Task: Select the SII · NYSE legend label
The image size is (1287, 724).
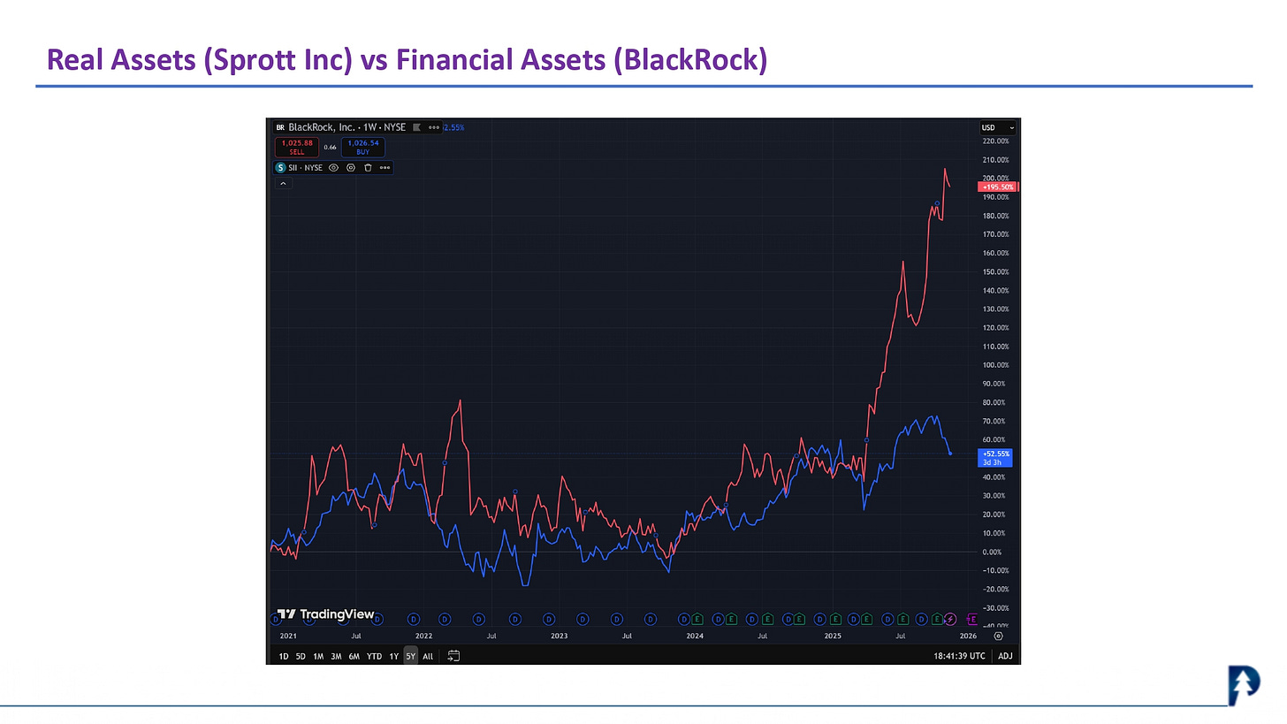Action: click(x=305, y=167)
